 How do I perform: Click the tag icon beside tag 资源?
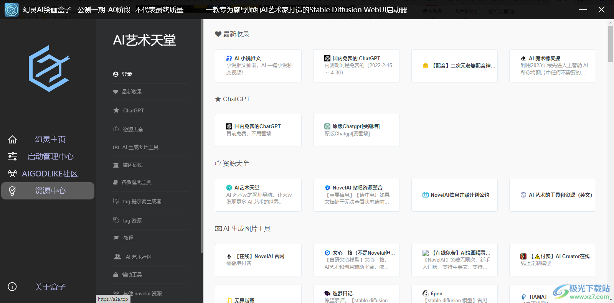[x=116, y=220]
